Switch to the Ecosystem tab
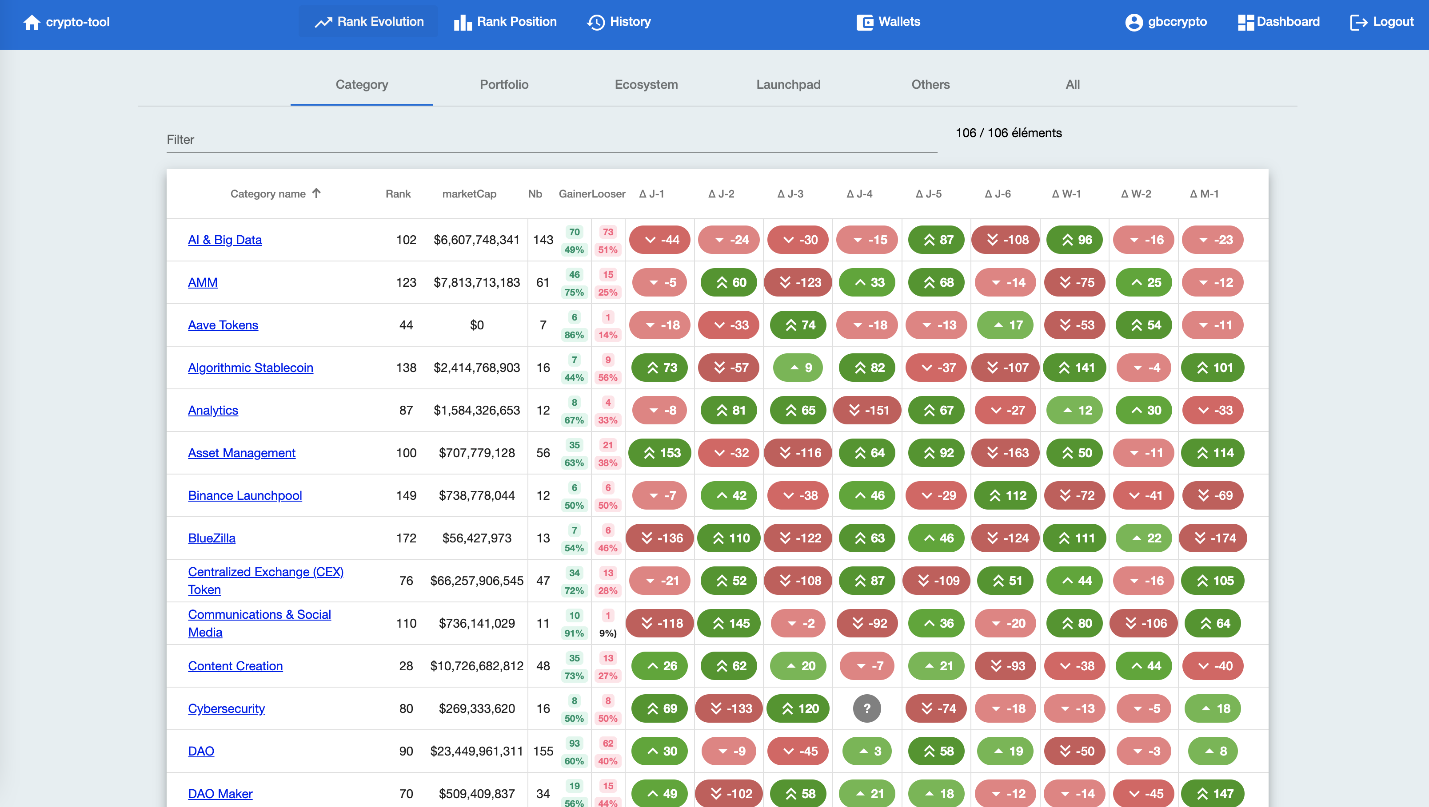 point(646,85)
